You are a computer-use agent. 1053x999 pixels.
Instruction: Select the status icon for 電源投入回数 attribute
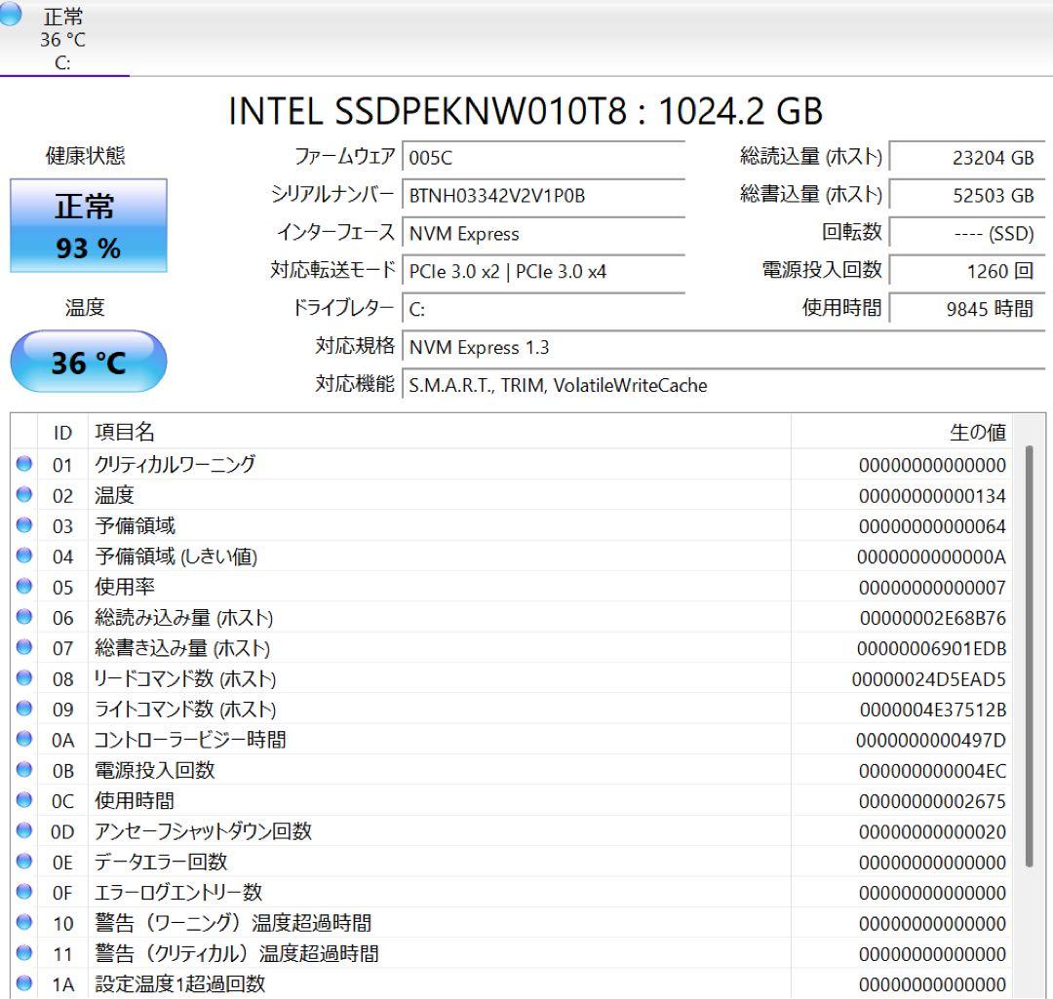click(x=22, y=770)
